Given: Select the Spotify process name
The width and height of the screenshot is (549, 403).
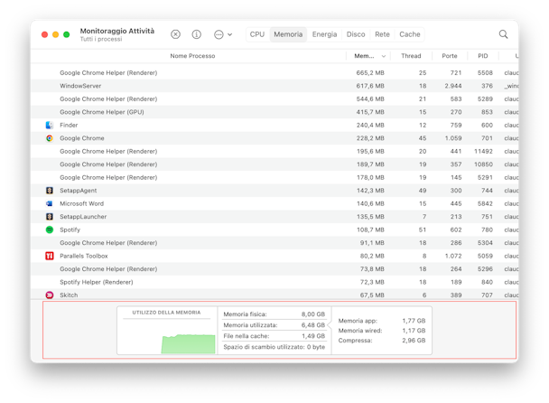Looking at the screenshot, I should coord(70,230).
